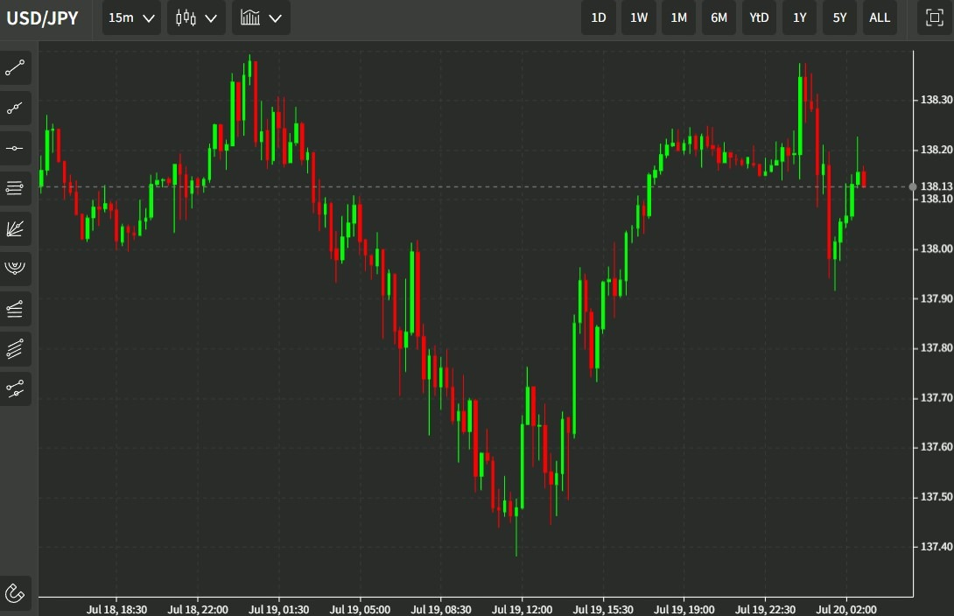
Task: Expand the indicators dropdown
Action: coord(261,17)
